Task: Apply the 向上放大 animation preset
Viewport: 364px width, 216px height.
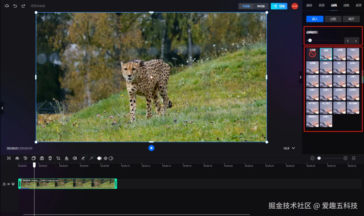Action: coord(326,108)
